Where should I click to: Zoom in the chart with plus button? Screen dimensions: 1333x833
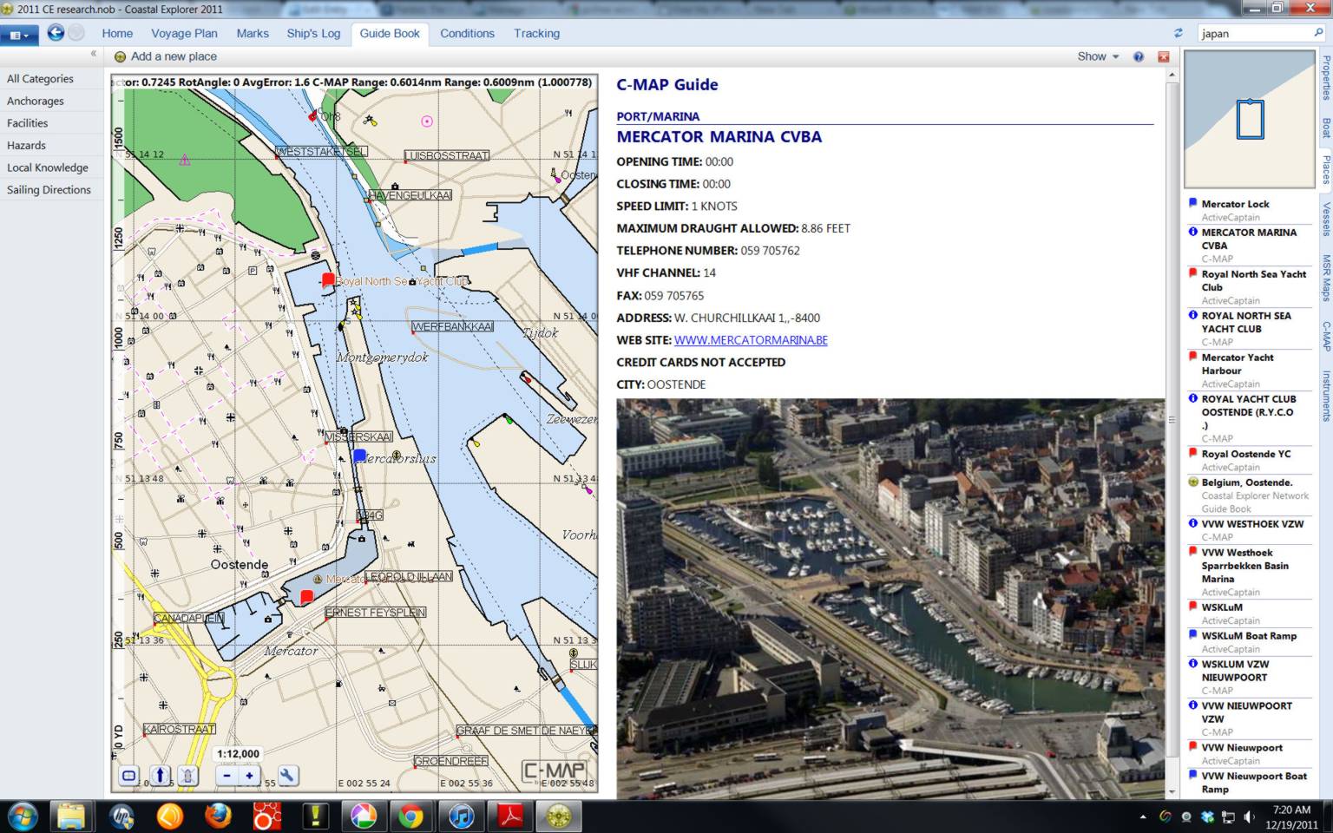(x=250, y=776)
